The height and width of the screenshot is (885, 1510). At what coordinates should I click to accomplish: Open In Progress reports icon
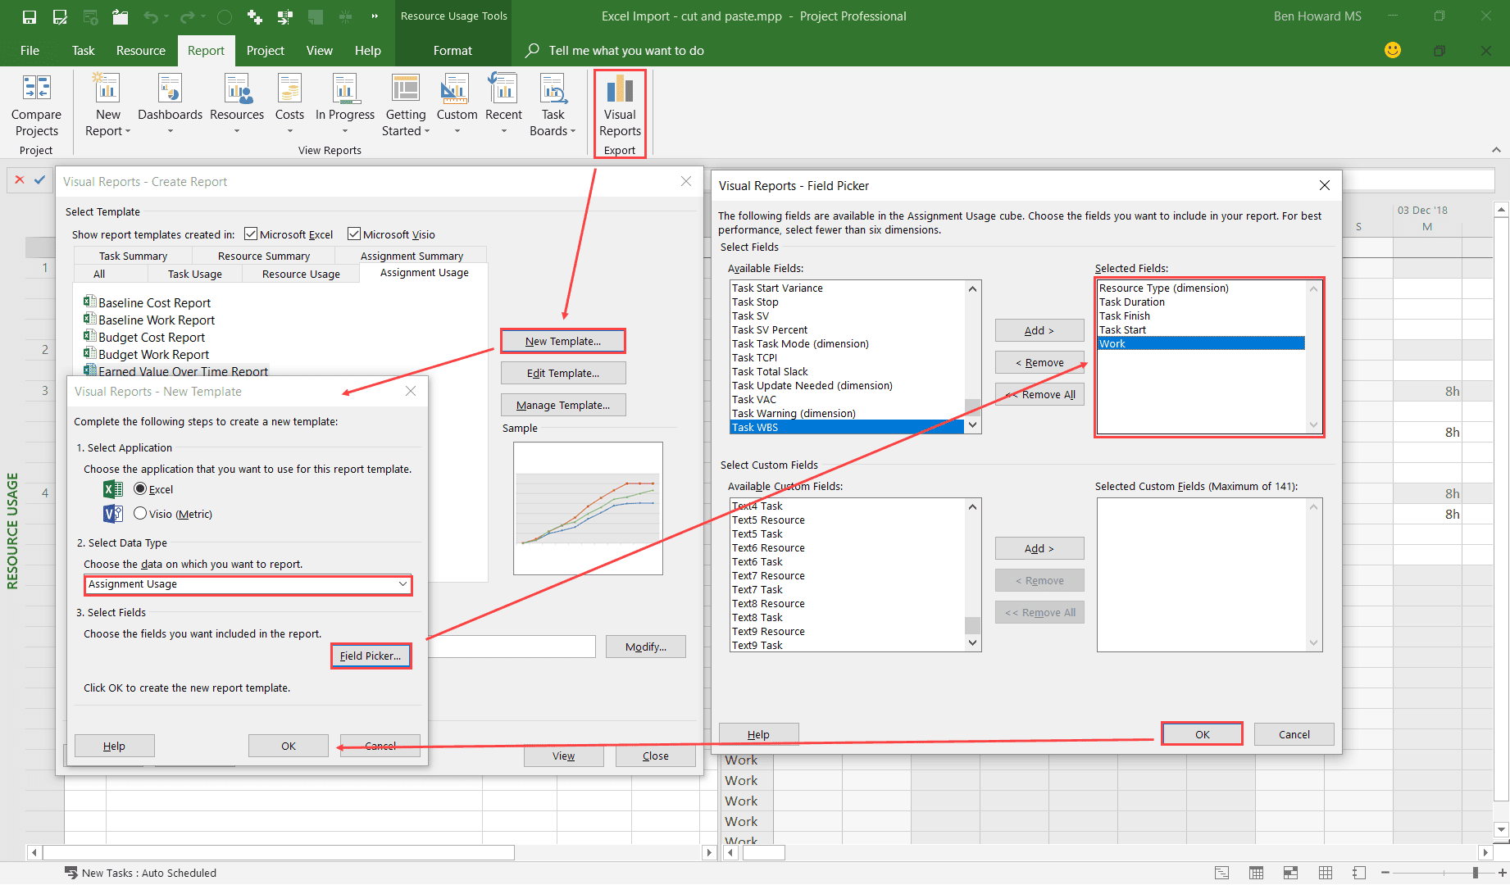pos(345,88)
